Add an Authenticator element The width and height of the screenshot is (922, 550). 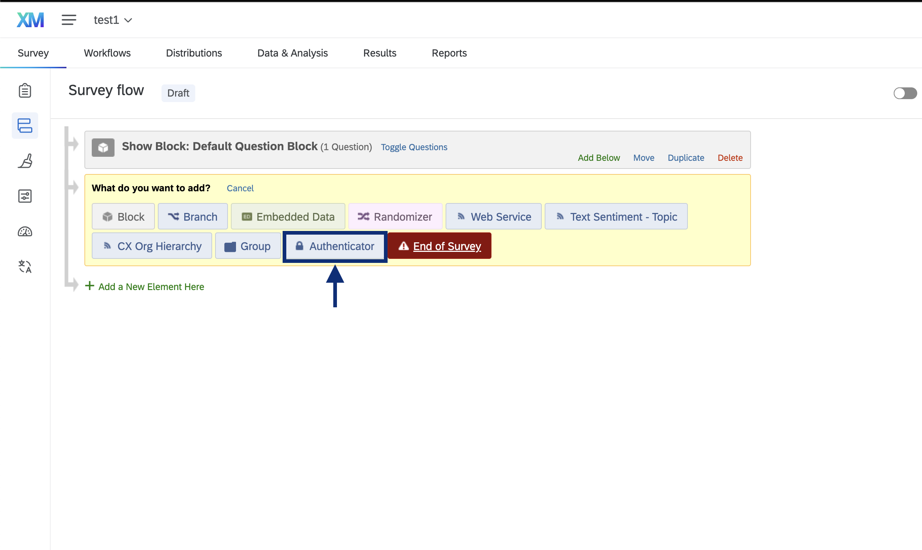(x=335, y=246)
